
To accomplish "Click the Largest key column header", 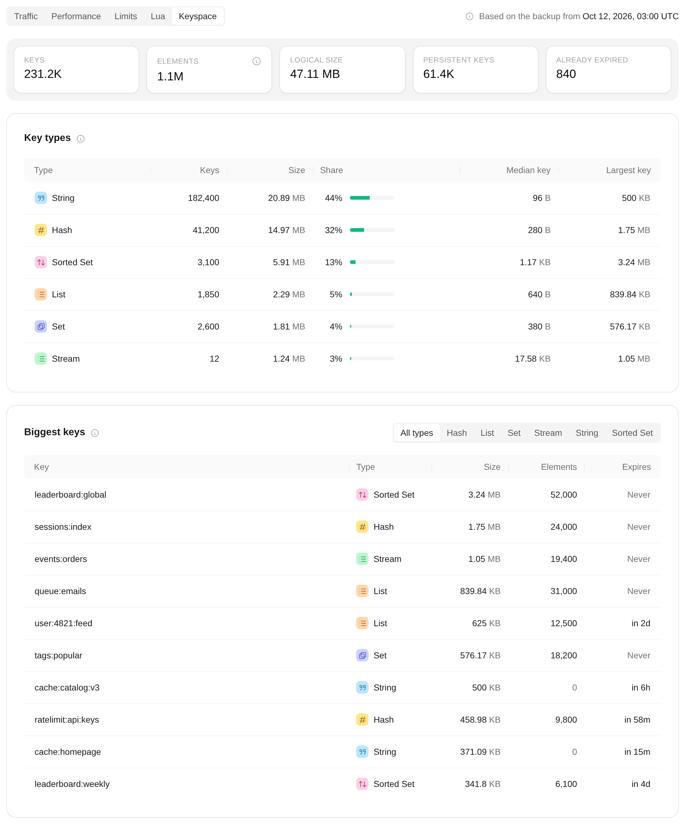I will (x=628, y=170).
